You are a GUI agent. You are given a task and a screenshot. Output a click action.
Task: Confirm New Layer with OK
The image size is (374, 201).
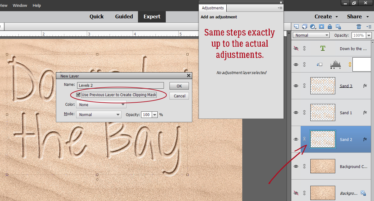179,86
